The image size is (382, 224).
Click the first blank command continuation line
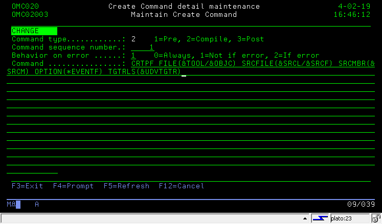(x=189, y=80)
